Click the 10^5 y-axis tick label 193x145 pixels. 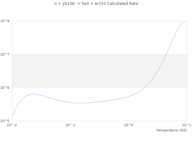point(6,121)
